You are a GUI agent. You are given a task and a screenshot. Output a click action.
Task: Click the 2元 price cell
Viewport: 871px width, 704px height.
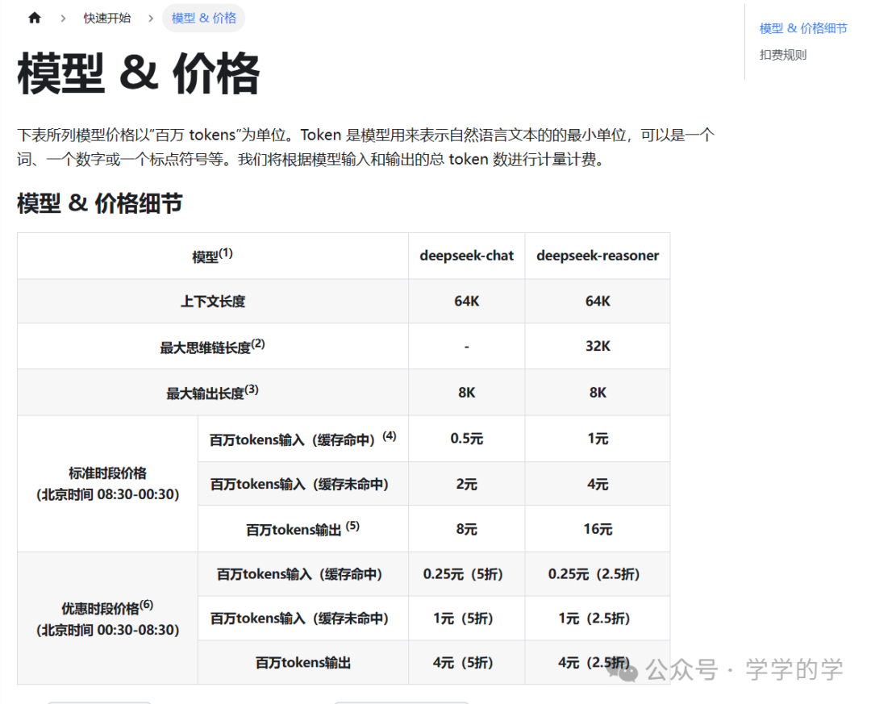(x=467, y=484)
